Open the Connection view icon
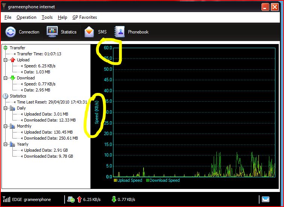This screenshot has width=284, height=207. [x=11, y=32]
